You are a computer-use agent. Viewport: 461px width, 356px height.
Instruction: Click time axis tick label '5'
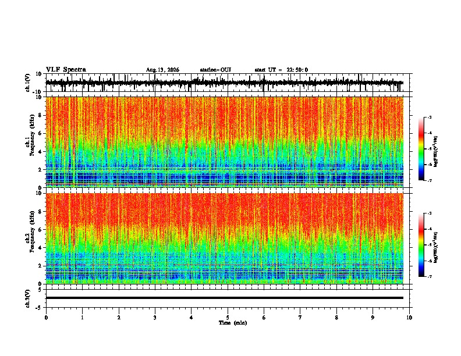[228, 318]
